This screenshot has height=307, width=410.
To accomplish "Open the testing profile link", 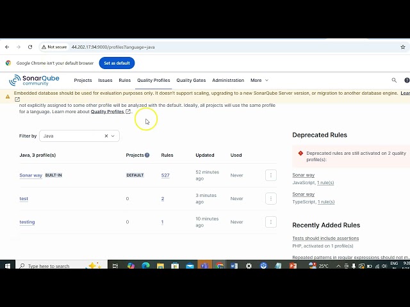I will coord(27,222).
